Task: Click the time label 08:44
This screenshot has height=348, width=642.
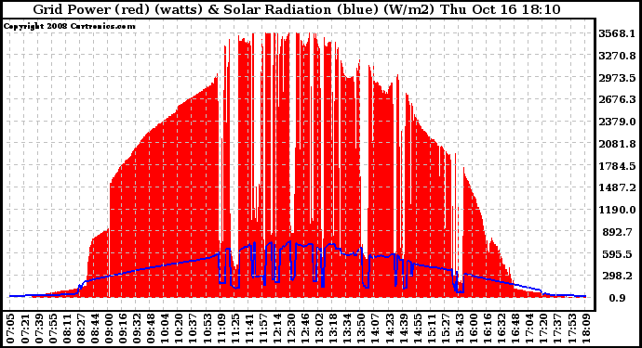Action: click(95, 329)
